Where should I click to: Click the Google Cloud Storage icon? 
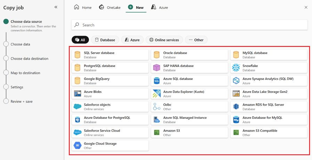[77, 145]
